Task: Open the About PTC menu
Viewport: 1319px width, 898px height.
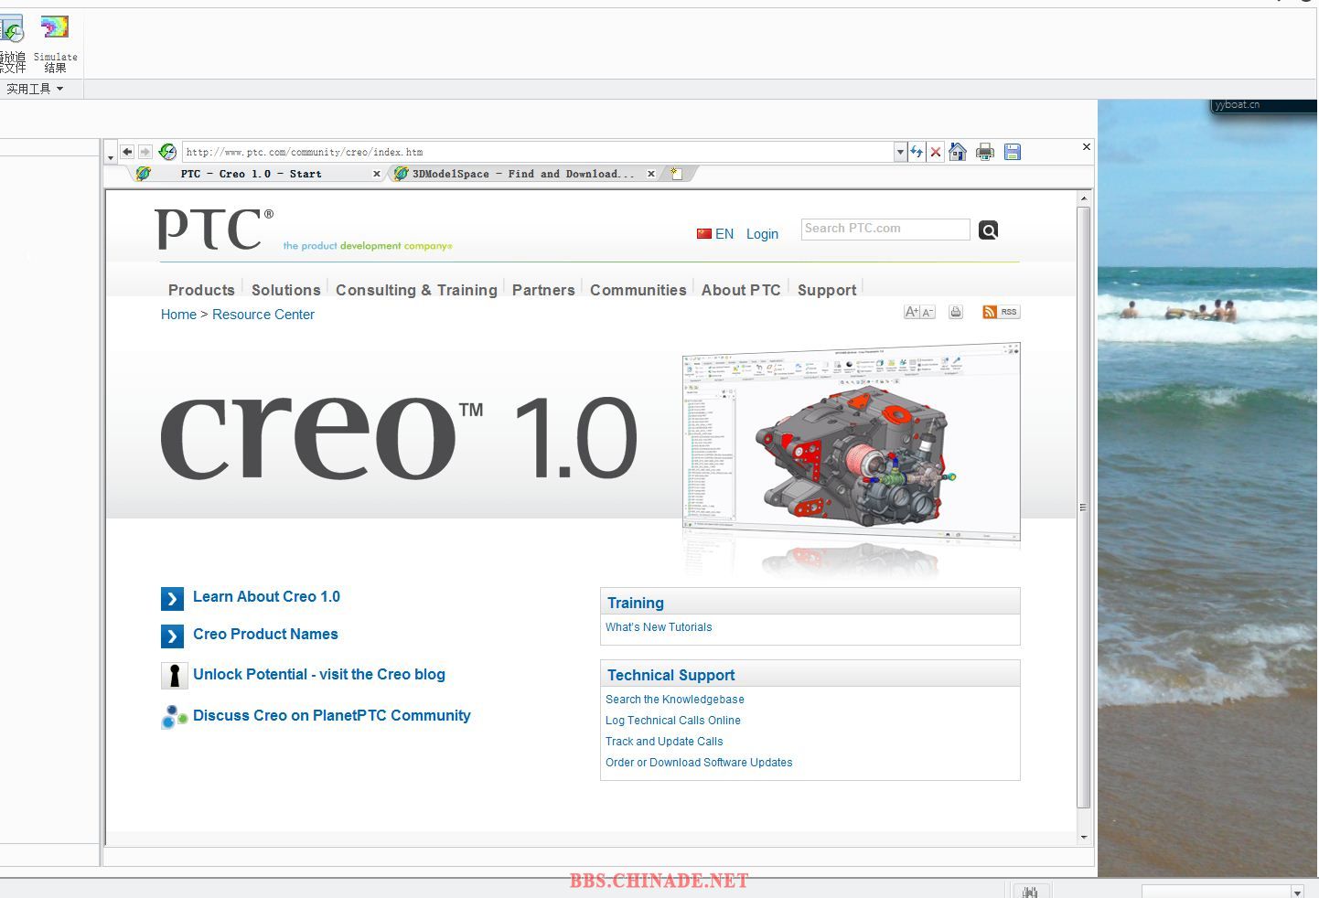Action: coord(741,290)
